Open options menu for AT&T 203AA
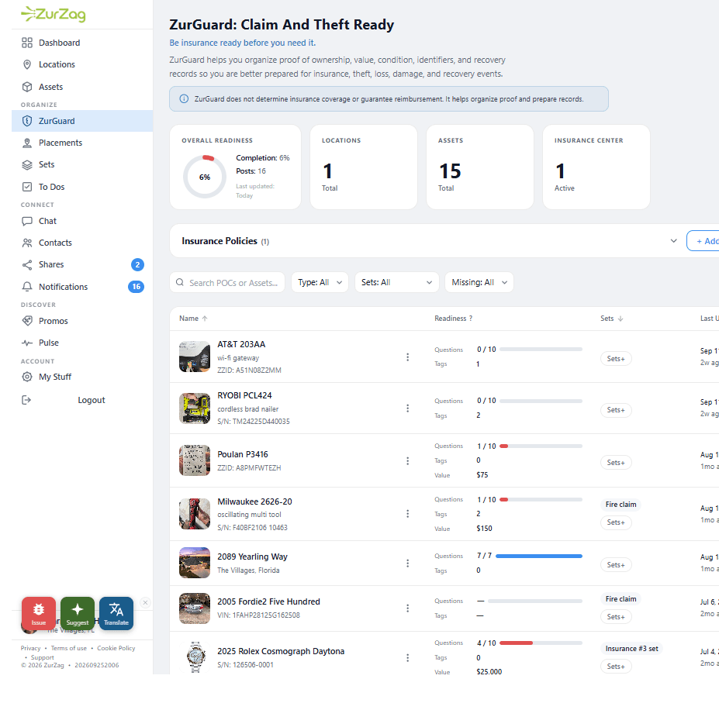The height and width of the screenshot is (710, 719). coord(408,357)
